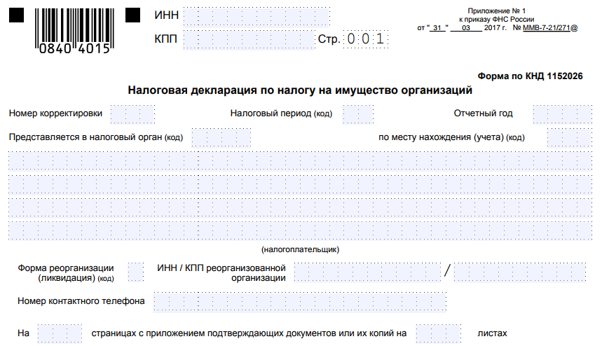Click the second taxpayer name row
Image resolution: width=602 pixels, height=346 pixels.
coord(300,184)
